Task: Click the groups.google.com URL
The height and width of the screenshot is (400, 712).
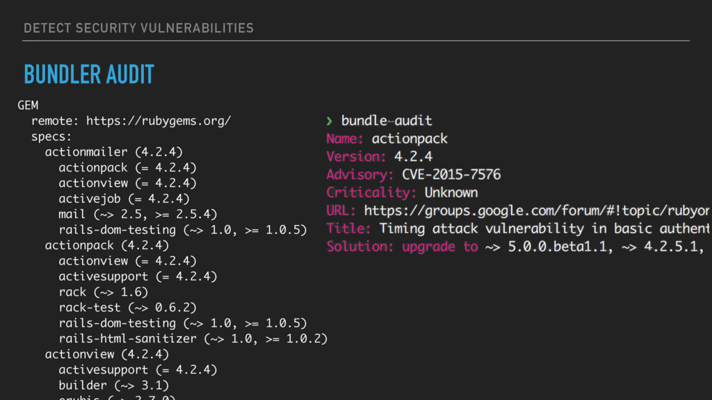Action: click(x=537, y=211)
